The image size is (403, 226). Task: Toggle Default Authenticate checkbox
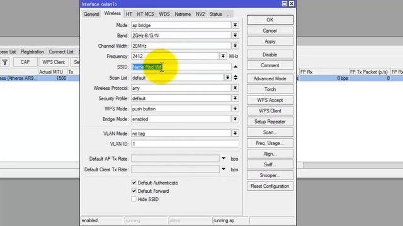point(133,183)
